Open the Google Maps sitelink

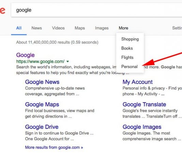pyautogui.click(x=42, y=104)
